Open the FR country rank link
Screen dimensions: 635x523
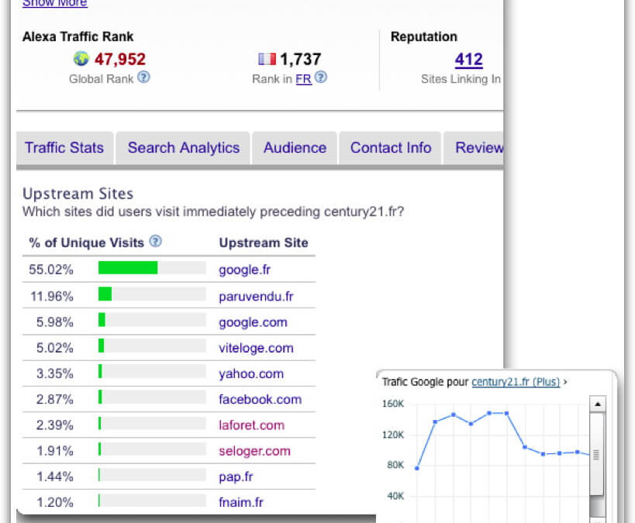[x=303, y=79]
